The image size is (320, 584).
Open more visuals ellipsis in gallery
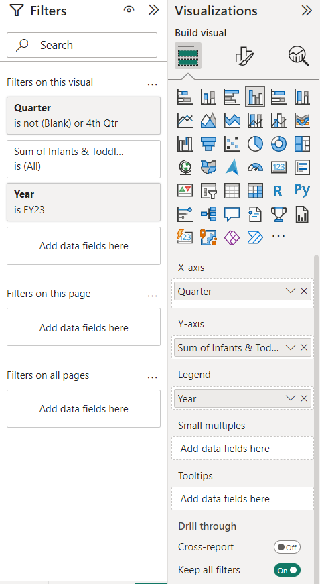pos(278,236)
